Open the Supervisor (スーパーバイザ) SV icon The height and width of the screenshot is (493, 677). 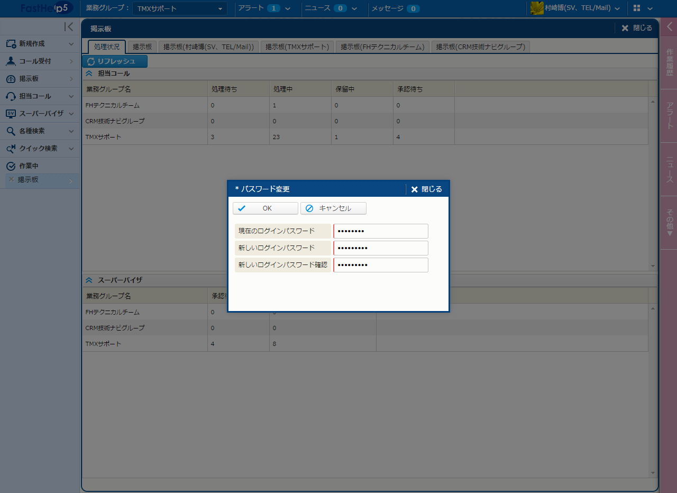point(11,114)
